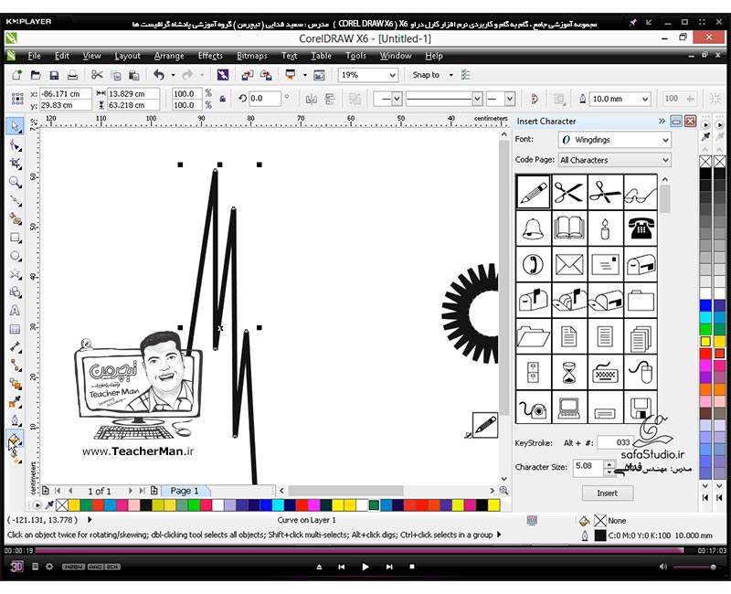The height and width of the screenshot is (594, 731).
Task: Click the Wrap text toggle icon
Action: tap(558, 99)
